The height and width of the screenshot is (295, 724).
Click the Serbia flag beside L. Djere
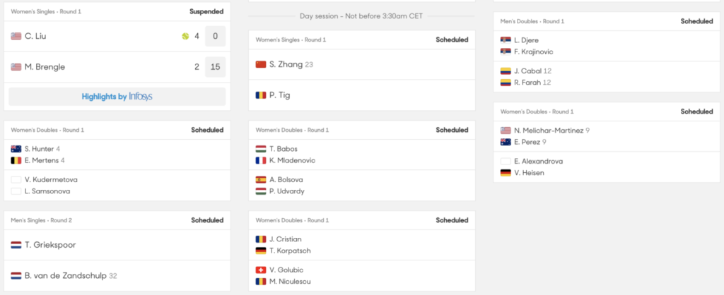point(506,40)
